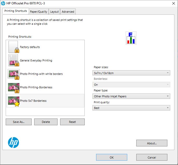Click the Photo Printing-with white borders icon

pos(13,74)
